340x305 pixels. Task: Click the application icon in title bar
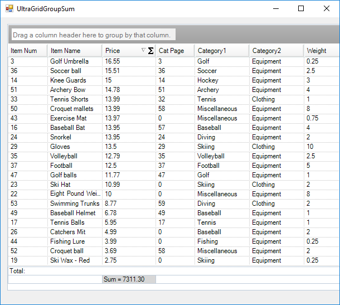click(x=9, y=9)
